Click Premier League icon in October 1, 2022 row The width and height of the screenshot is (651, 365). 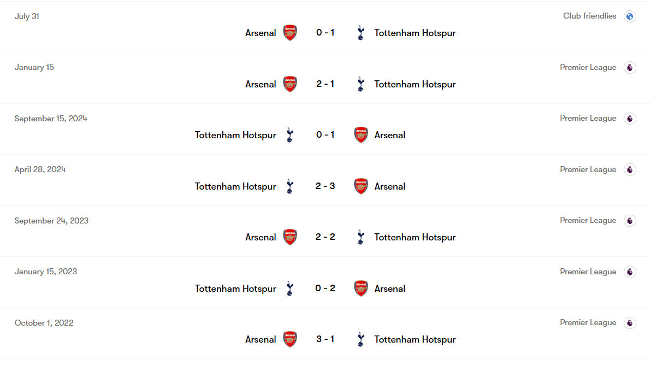tap(630, 323)
